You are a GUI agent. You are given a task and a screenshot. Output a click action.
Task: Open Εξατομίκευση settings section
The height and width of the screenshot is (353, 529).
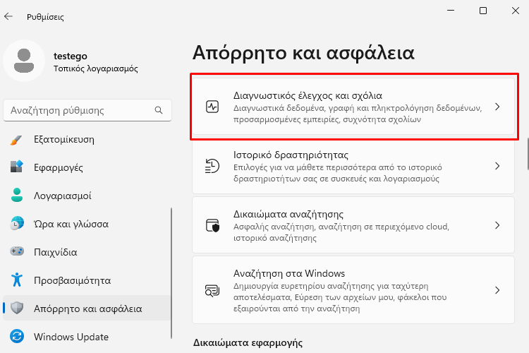[x=87, y=140]
